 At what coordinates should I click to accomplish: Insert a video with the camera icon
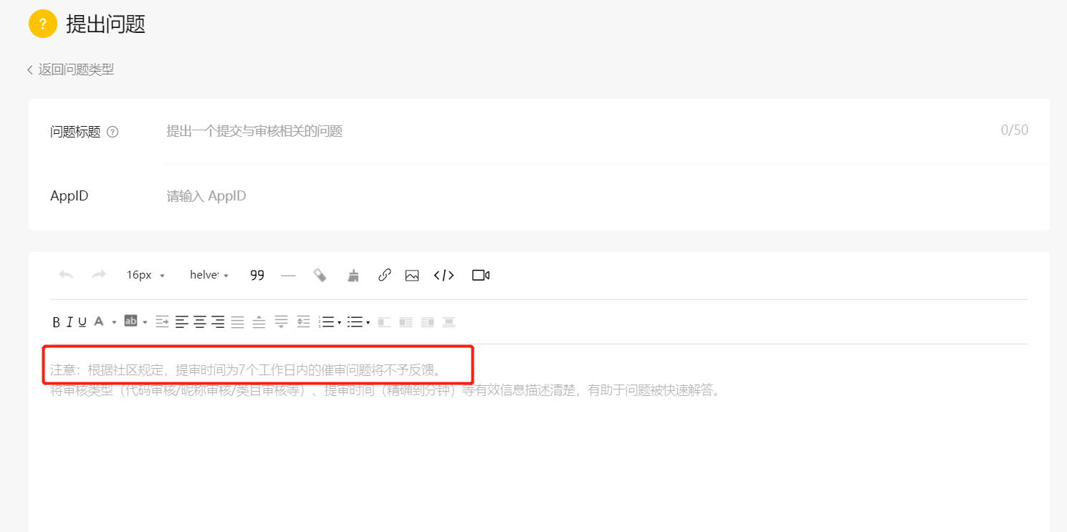481,275
